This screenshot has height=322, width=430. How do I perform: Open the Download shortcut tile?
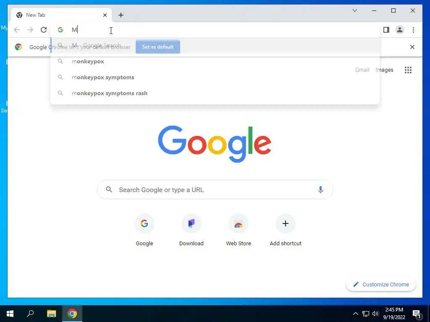pyautogui.click(x=191, y=230)
